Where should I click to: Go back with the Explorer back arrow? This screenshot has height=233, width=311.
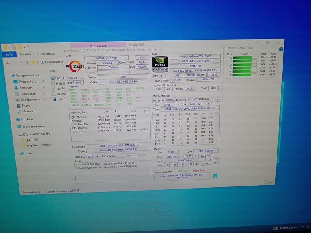point(8,63)
